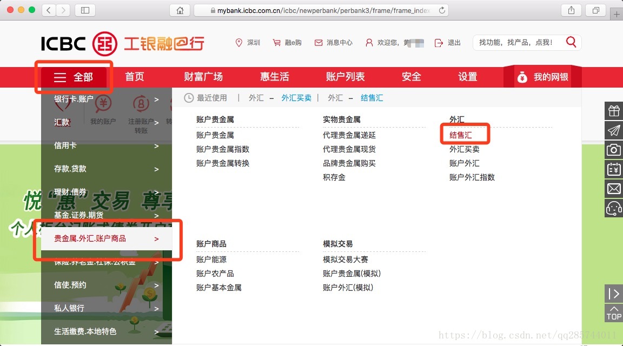Open the 账户贵金属转换 link
Screen dimensions: 623x346
222,163
